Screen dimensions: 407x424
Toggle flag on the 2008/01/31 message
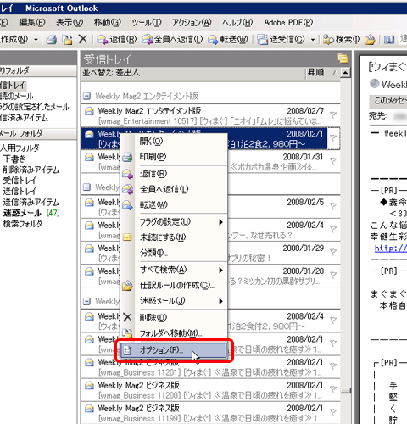tap(333, 161)
